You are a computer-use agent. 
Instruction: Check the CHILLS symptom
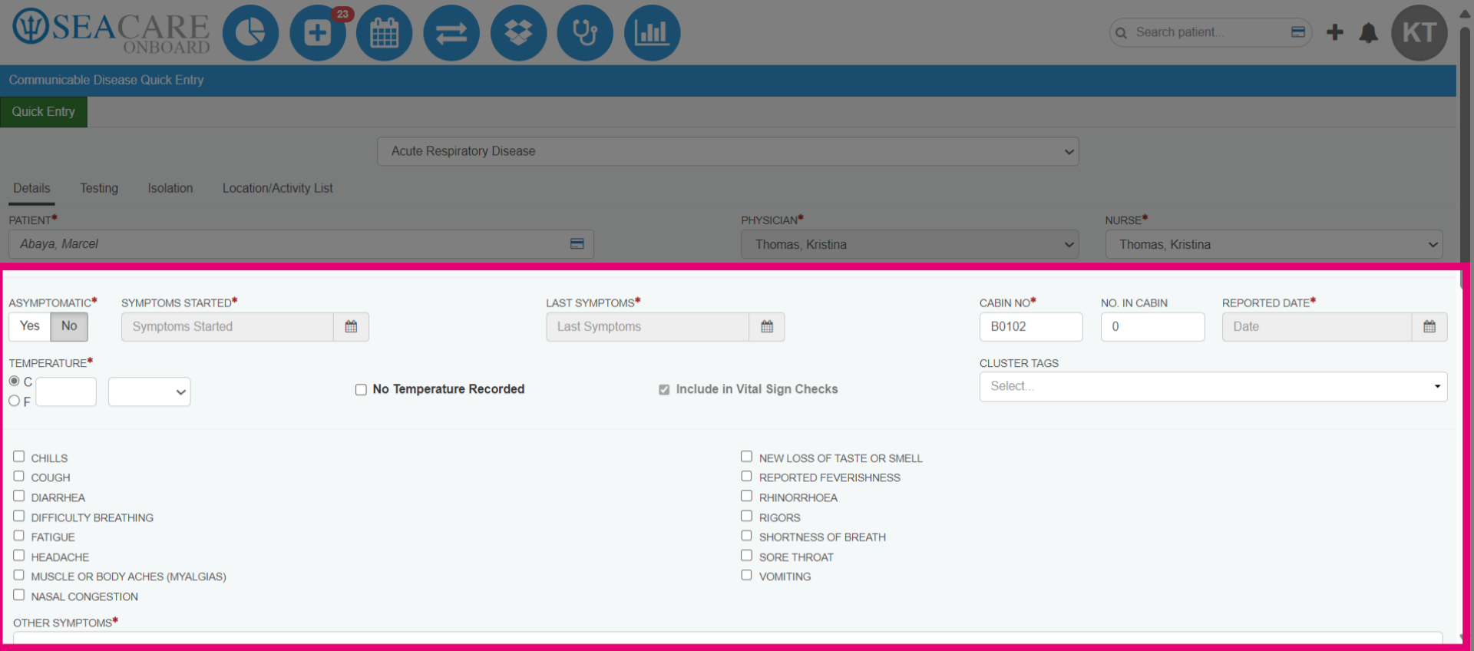pos(19,457)
